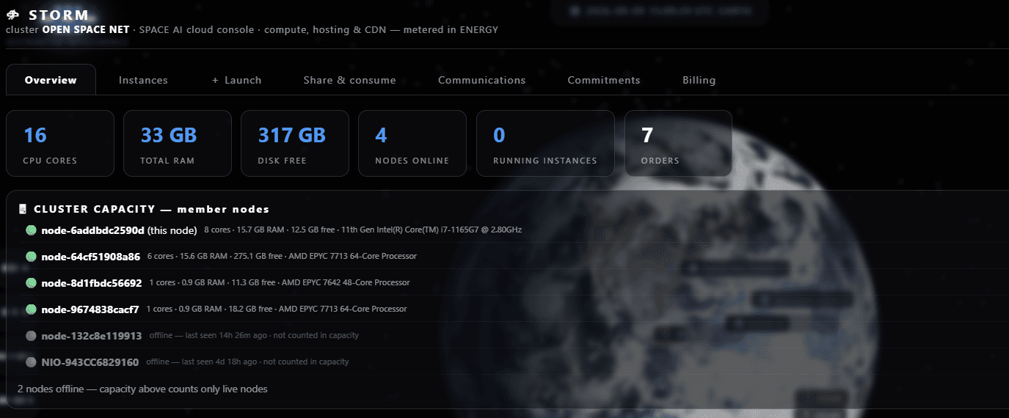This screenshot has height=418, width=1009.
Task: Click node name node-8d1fbdc56692
Action: 92,283
